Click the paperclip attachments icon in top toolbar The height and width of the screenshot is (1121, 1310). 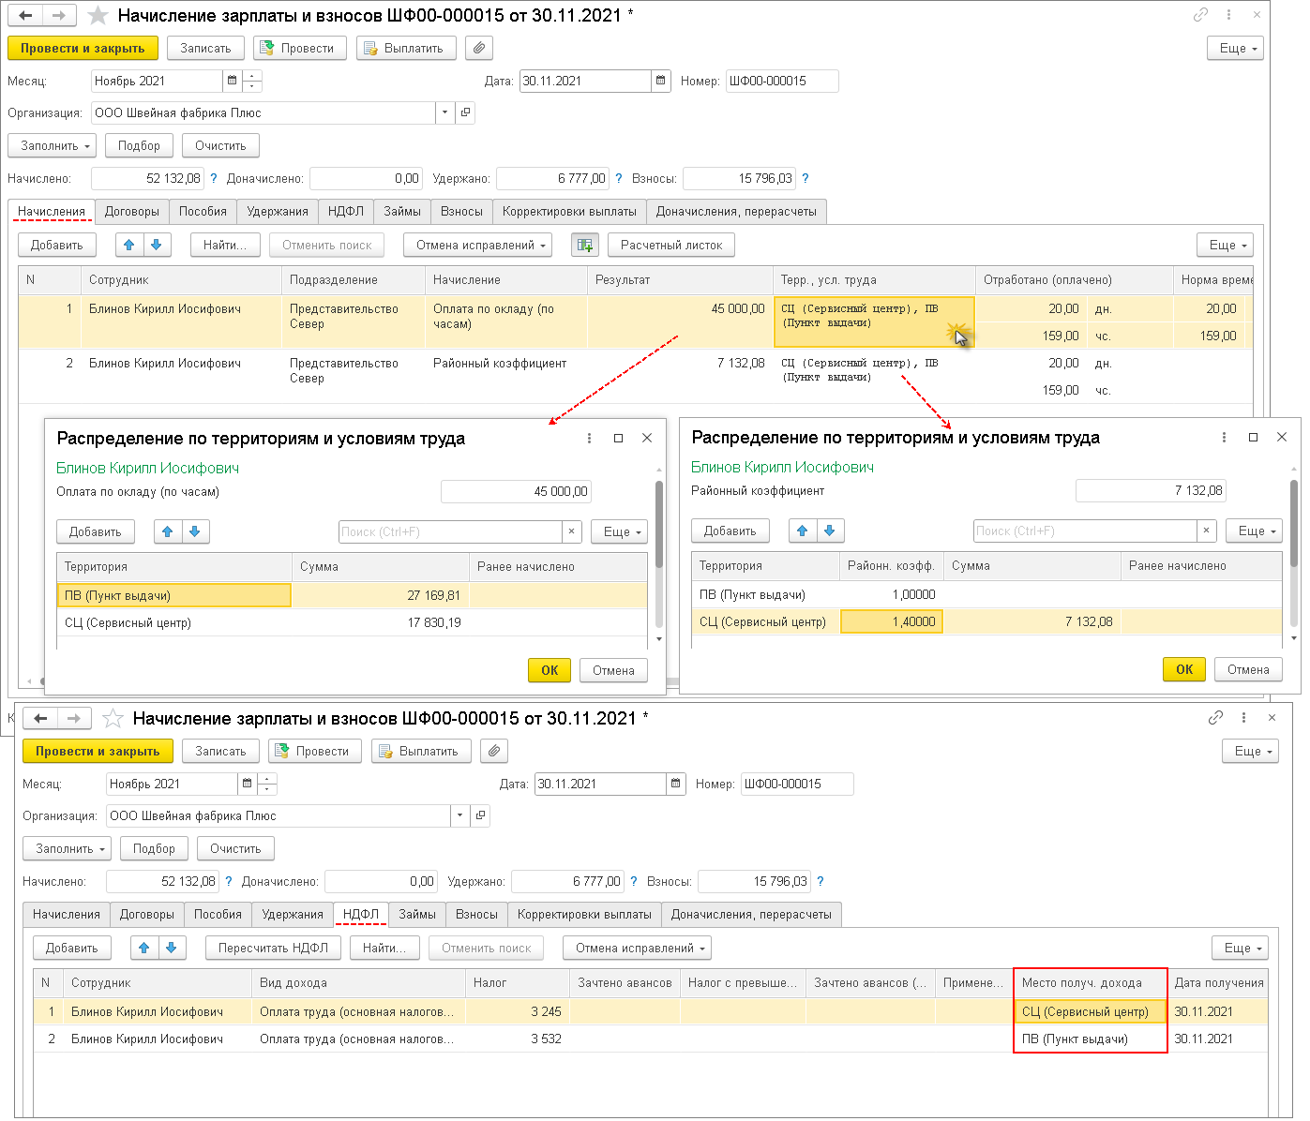(479, 48)
